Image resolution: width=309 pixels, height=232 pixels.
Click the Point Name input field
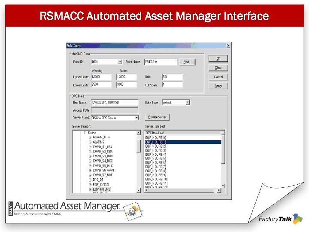[161, 61]
